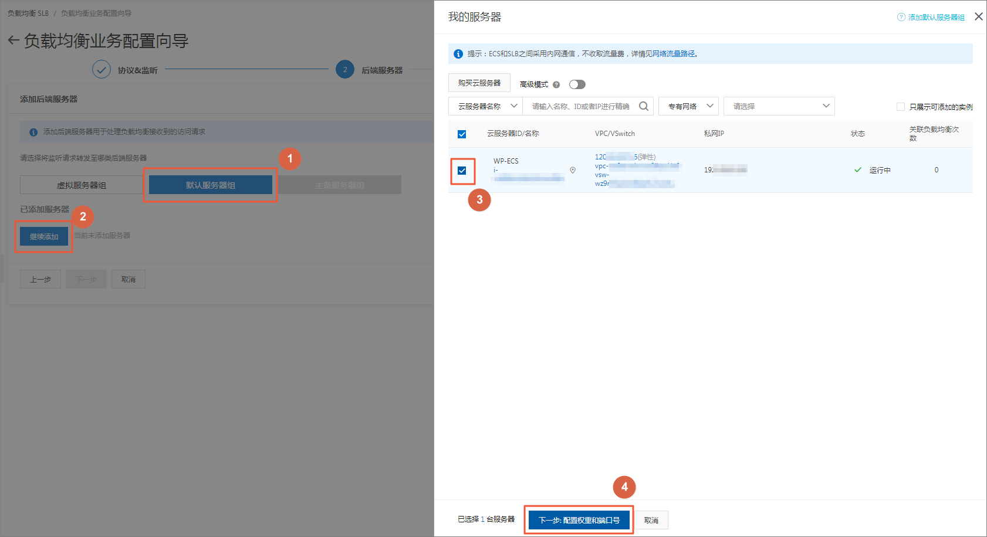Select the 虚拟服务器组 tab
This screenshot has height=537, width=987.
(82, 185)
